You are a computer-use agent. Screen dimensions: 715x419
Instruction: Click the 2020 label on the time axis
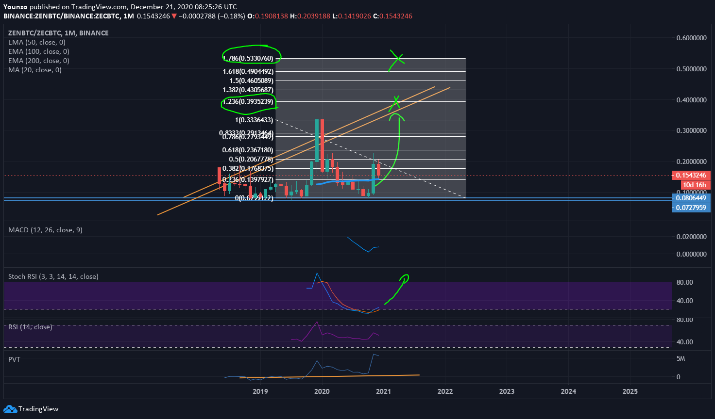click(322, 391)
